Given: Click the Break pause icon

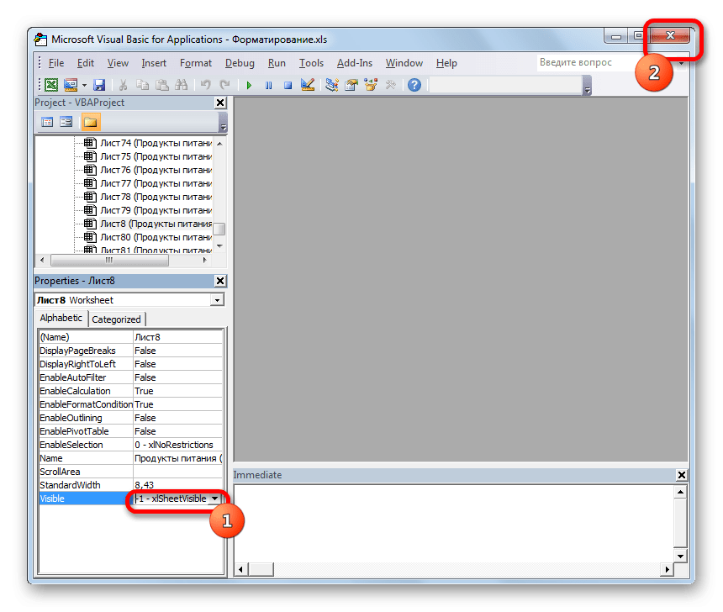Looking at the screenshot, I should [x=268, y=85].
